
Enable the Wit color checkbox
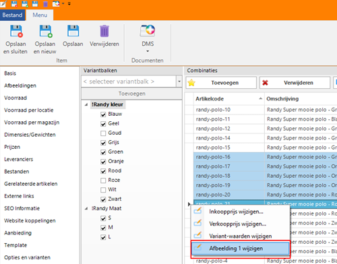point(103,190)
